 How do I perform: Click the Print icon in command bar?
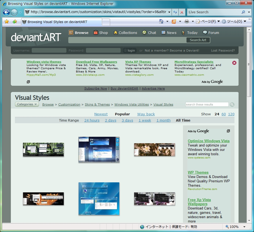point(187,21)
